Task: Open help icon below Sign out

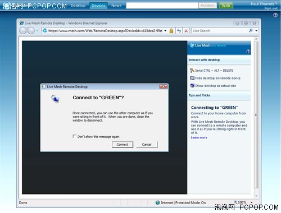Action: tap(275, 15)
